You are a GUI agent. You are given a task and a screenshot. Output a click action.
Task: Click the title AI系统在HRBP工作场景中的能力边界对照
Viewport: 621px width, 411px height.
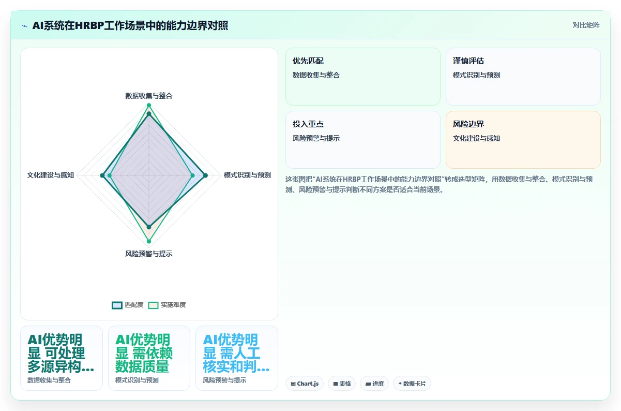pos(130,25)
